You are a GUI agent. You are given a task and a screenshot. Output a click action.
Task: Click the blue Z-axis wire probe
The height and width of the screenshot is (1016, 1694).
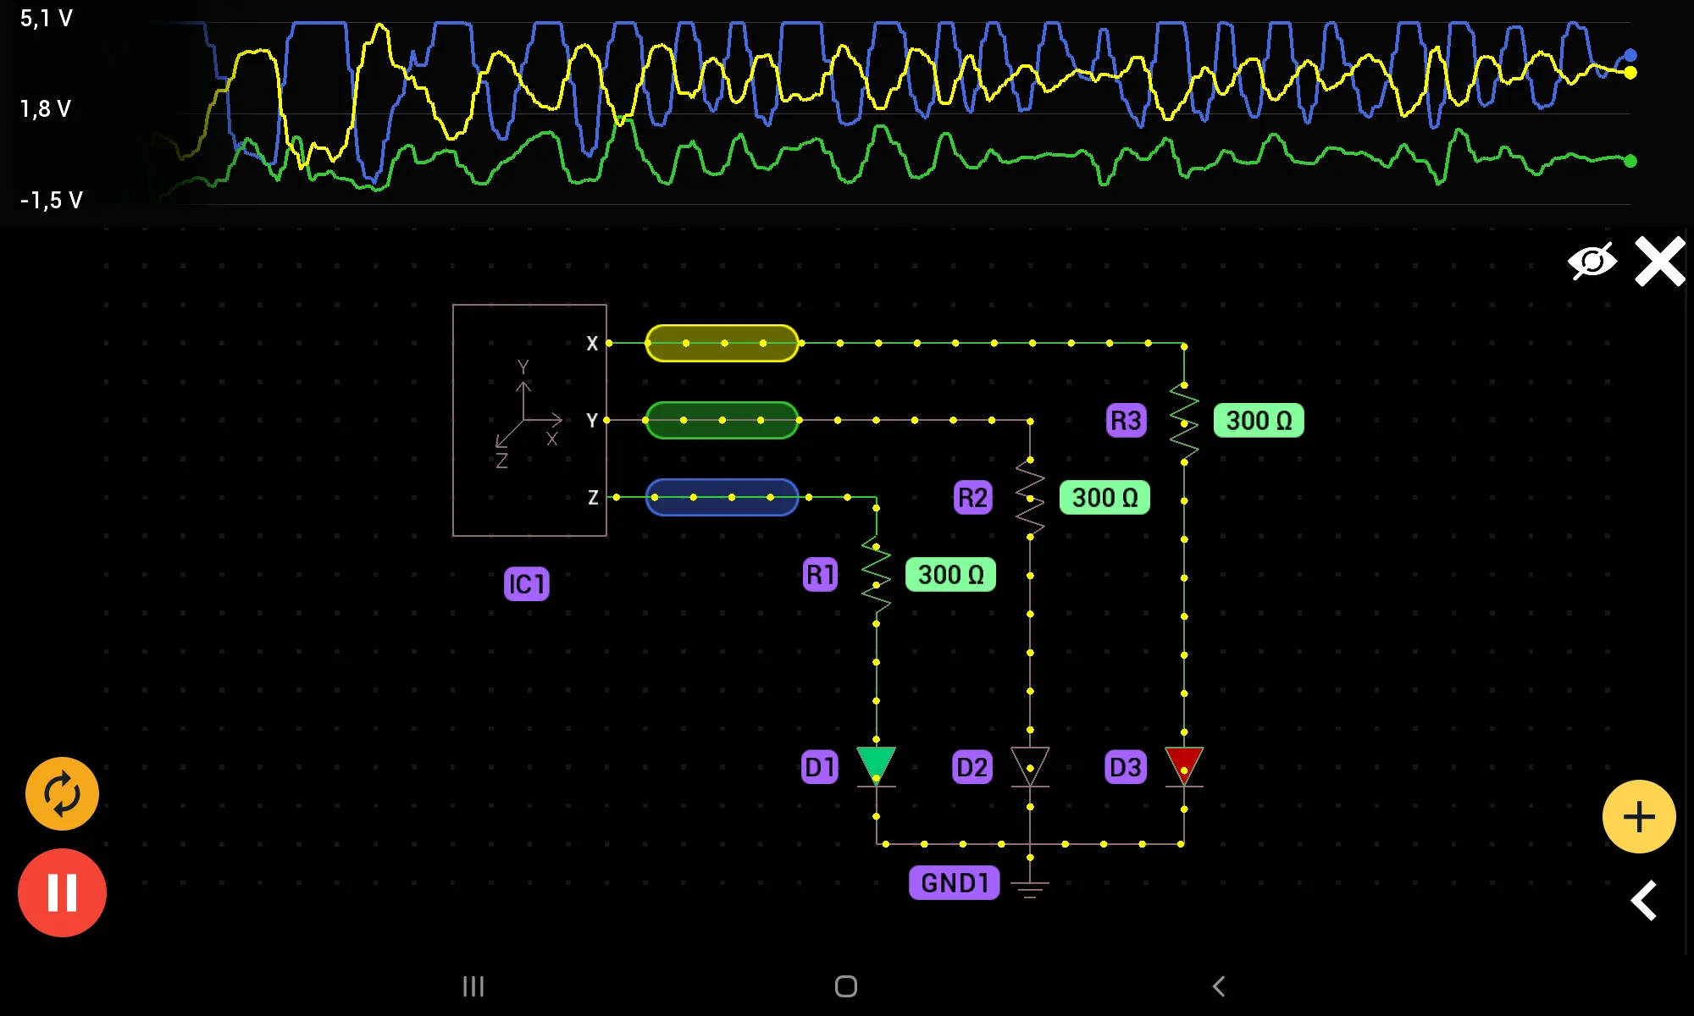tap(722, 497)
